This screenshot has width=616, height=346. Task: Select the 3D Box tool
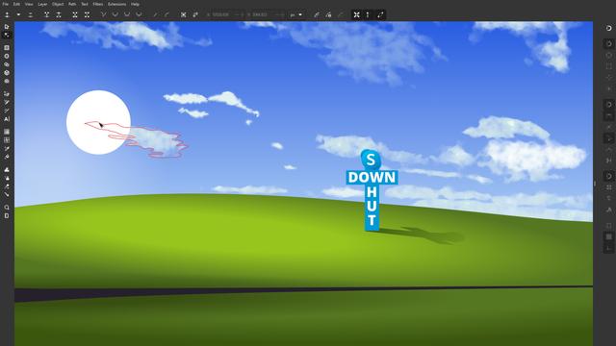pyautogui.click(x=7, y=73)
